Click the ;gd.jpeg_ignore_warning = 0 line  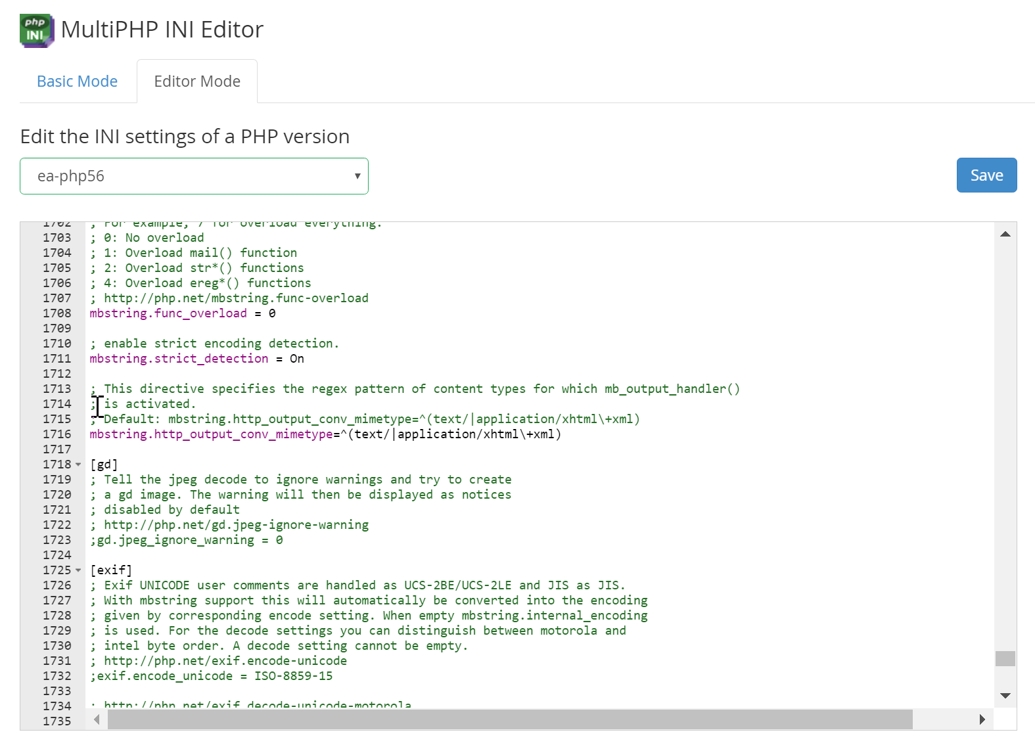(x=187, y=540)
